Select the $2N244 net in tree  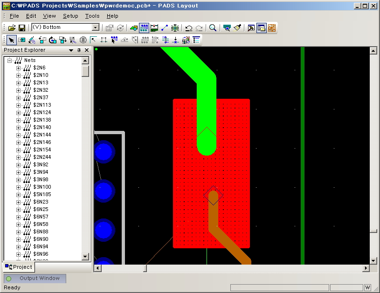click(42, 157)
